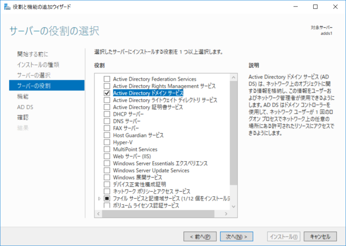Viewport: 346px width, 246px height.
Task: Click roles list scroll-down arrow
Action: (234, 207)
